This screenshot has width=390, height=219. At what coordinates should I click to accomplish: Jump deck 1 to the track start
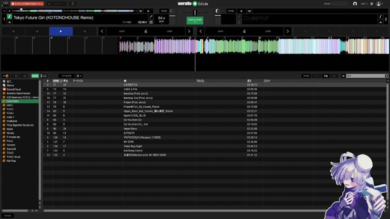pos(141,11)
